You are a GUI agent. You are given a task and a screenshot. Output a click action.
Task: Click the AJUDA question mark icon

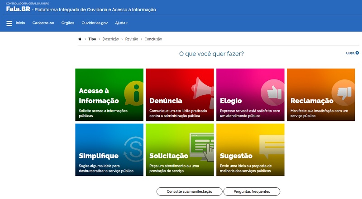pos(357,53)
